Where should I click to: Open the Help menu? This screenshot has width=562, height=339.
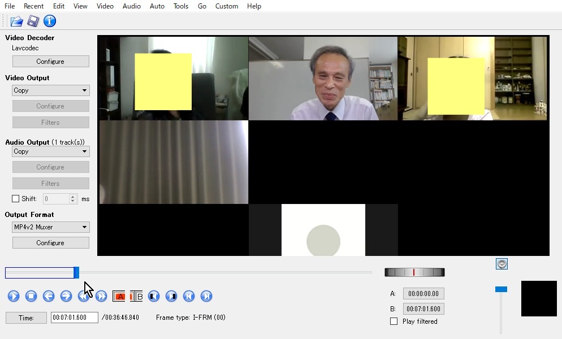click(254, 6)
